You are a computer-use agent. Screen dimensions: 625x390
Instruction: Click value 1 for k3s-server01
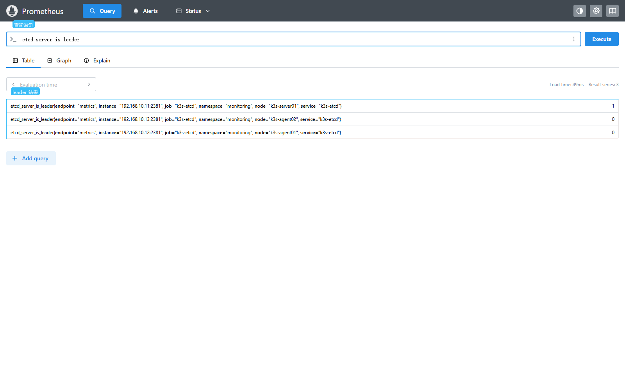click(x=613, y=106)
